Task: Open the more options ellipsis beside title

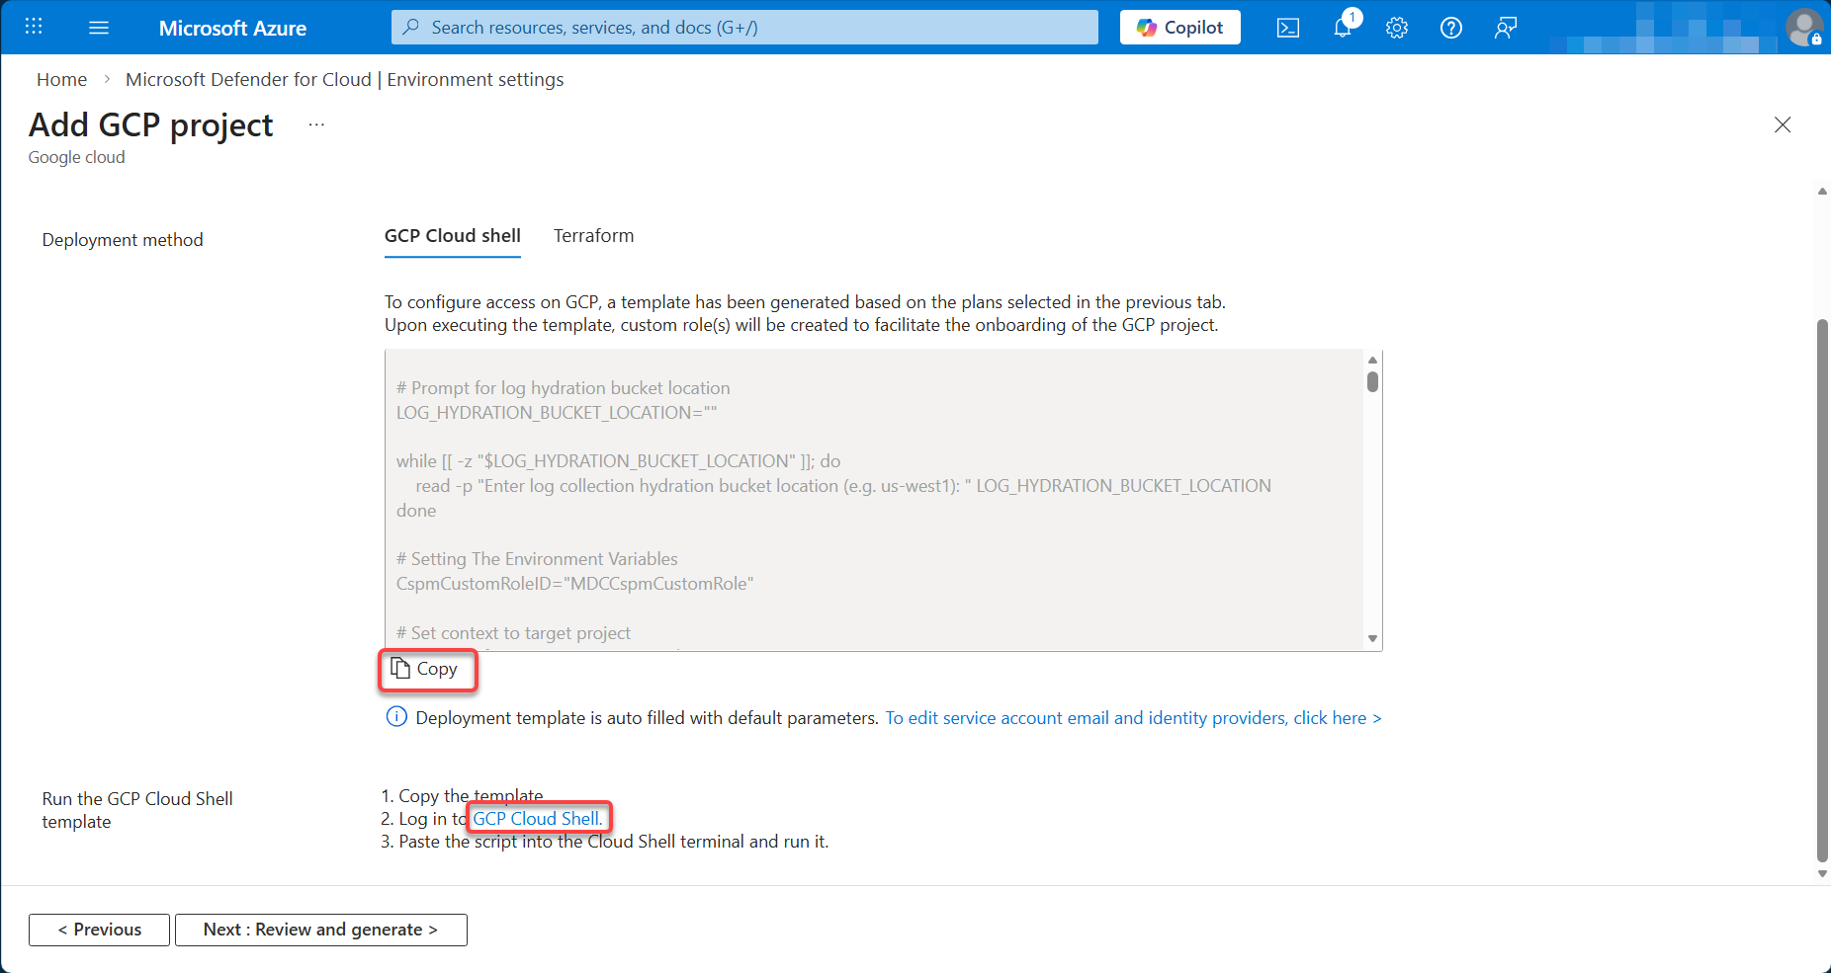Action: pos(316,125)
